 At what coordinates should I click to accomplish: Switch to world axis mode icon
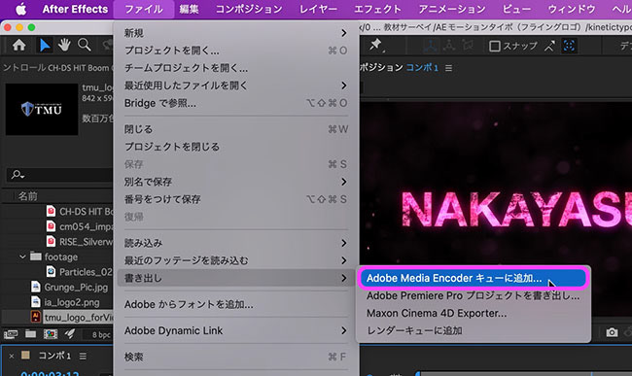click(x=448, y=46)
